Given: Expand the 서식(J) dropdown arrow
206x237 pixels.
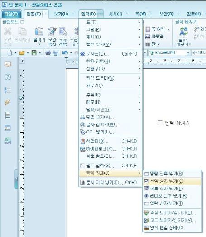Looking at the screenshot, I should click(127, 14).
